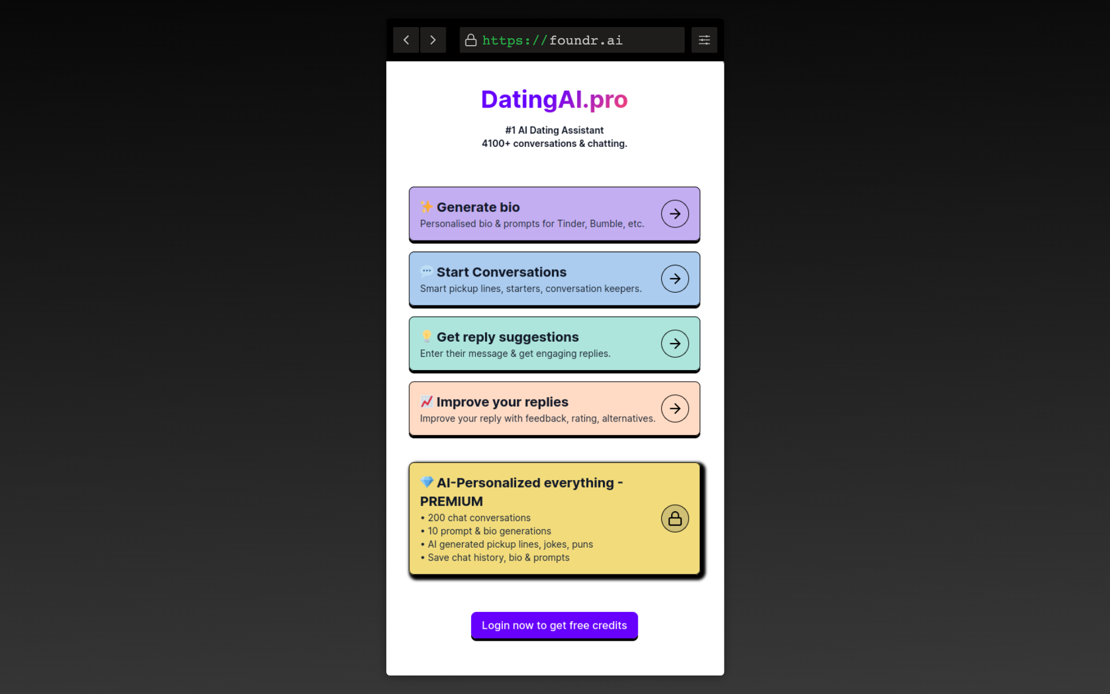Open the AI-Personalized everything PREMIUM section

click(x=675, y=518)
